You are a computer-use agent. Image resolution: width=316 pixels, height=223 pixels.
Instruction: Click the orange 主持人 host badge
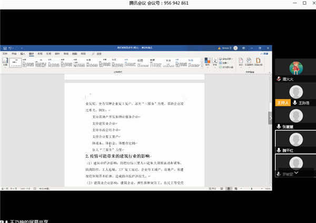click(x=283, y=103)
